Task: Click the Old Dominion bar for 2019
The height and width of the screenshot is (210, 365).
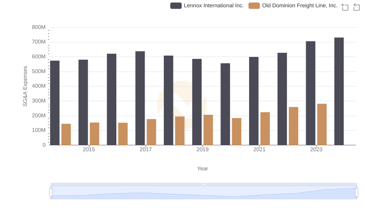Action: point(208,130)
